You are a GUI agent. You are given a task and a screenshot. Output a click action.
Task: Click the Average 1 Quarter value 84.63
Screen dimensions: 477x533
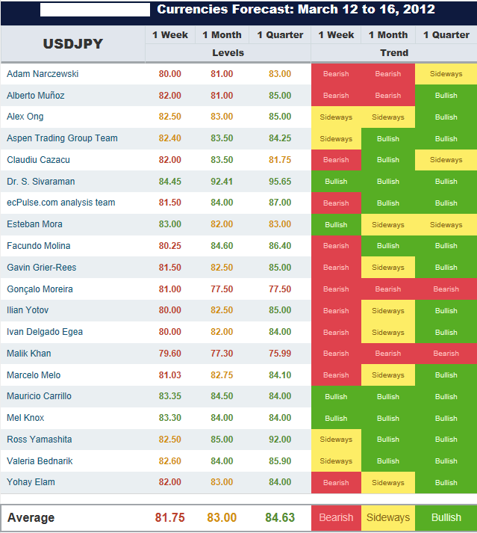pos(280,518)
